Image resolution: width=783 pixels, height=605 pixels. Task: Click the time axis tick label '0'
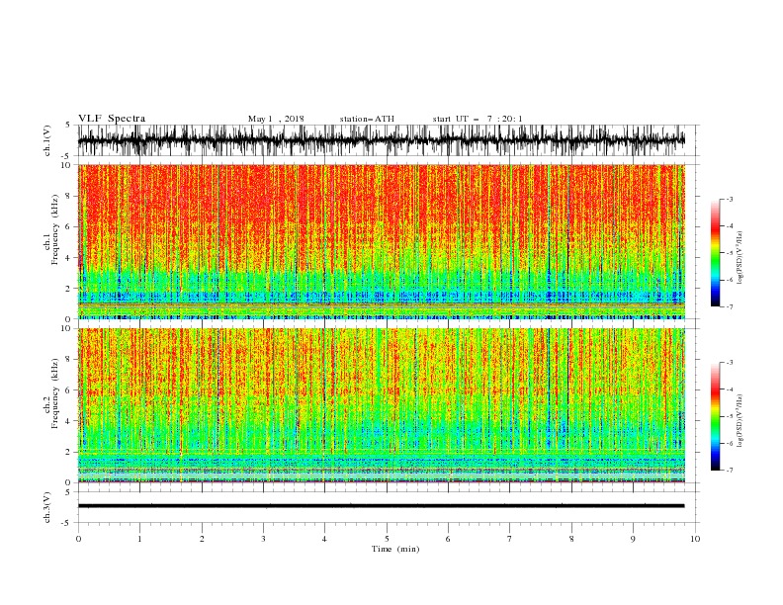78,539
